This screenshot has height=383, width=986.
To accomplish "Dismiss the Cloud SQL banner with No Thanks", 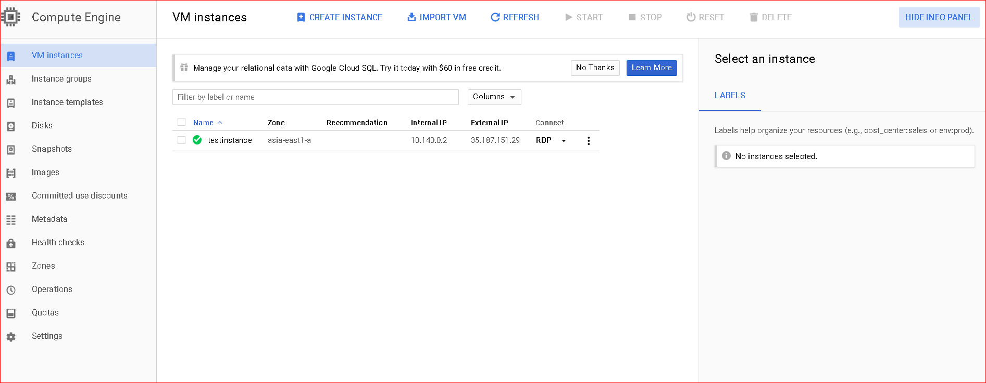I will (595, 68).
